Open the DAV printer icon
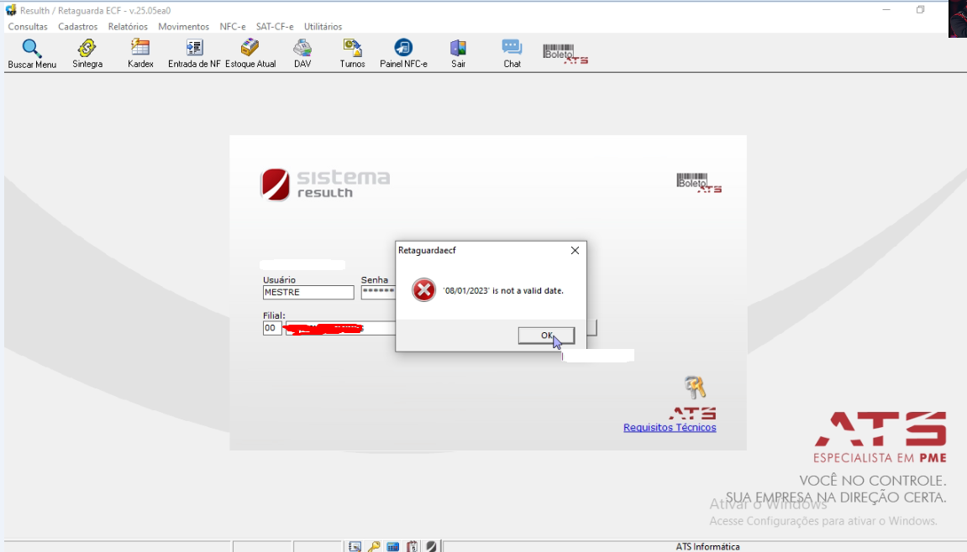Screen dimensions: 967x552 pos(302,54)
